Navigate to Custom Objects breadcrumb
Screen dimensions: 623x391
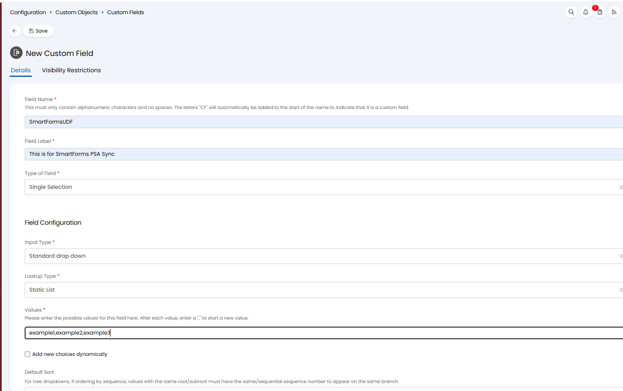[x=77, y=13]
